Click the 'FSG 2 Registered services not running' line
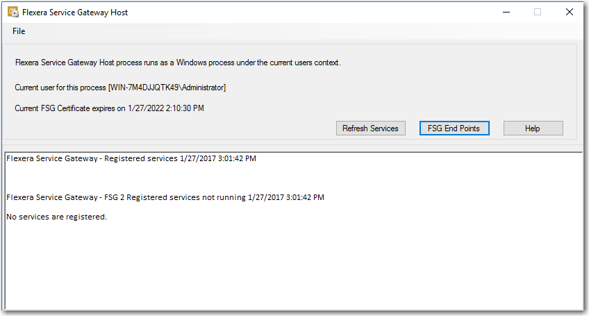Viewport: 589px width, 316px height. pyautogui.click(x=165, y=197)
